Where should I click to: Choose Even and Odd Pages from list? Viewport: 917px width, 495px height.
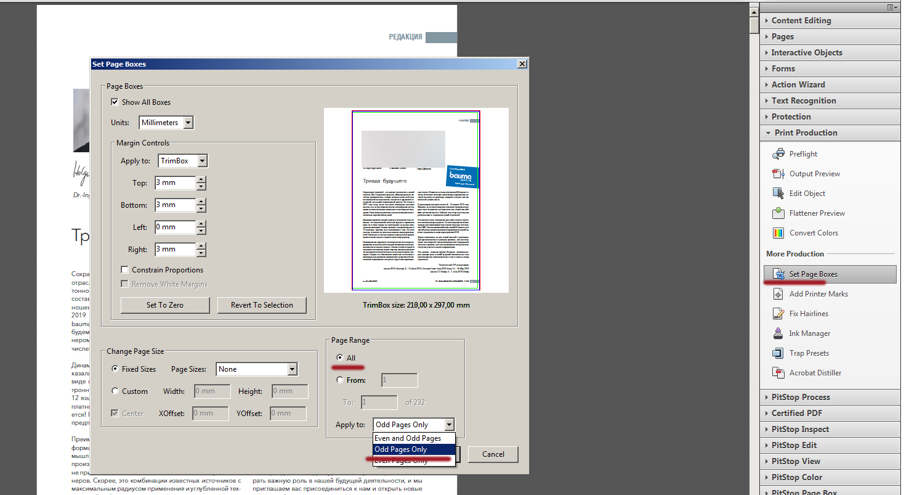(x=414, y=438)
